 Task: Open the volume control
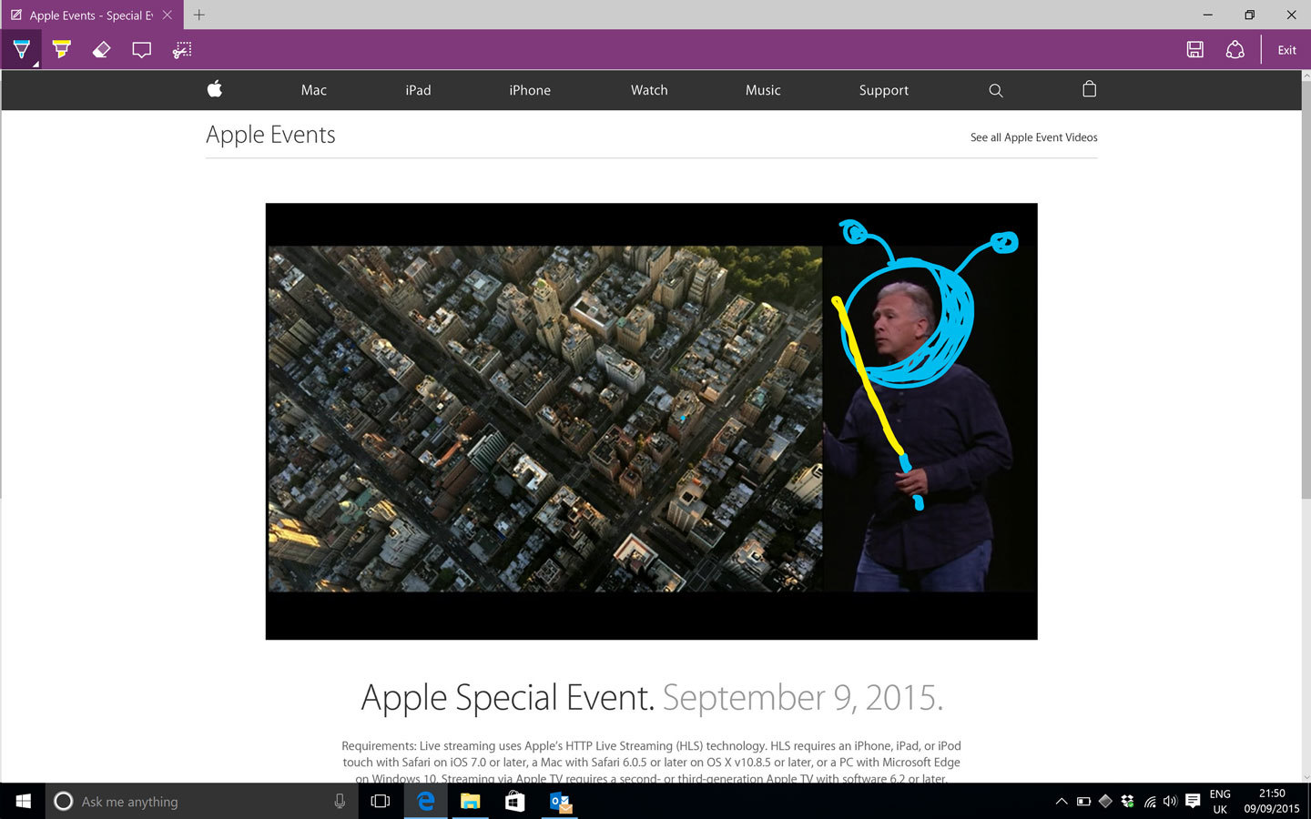[1171, 802]
